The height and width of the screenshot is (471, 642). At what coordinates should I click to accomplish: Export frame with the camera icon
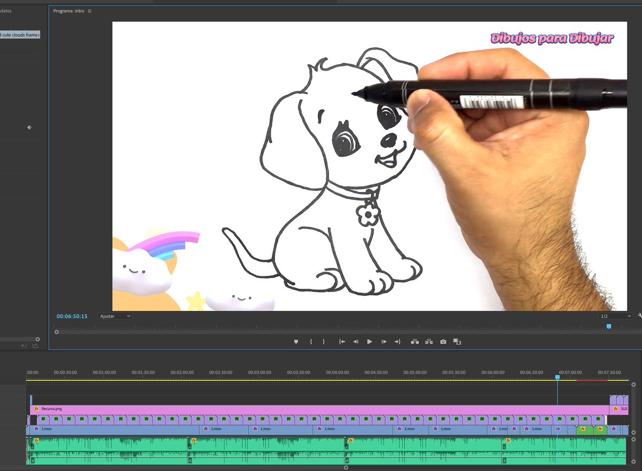(x=443, y=342)
